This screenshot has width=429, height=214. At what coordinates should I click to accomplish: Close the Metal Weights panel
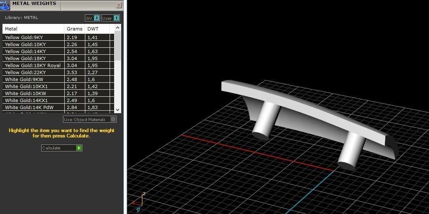(x=119, y=5)
